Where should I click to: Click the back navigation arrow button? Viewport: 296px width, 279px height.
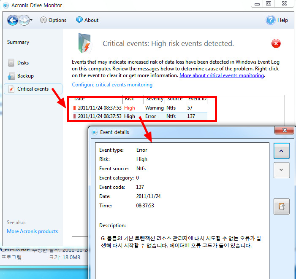[13, 20]
